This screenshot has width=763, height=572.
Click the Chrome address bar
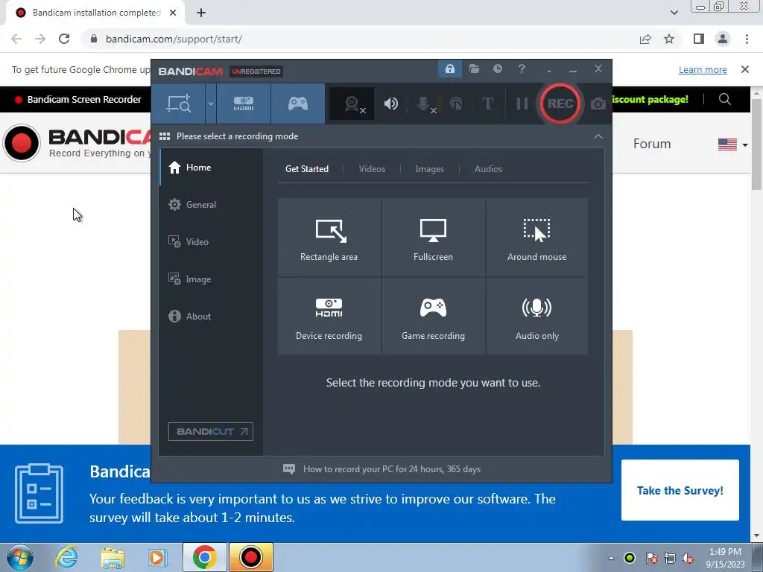click(x=360, y=39)
